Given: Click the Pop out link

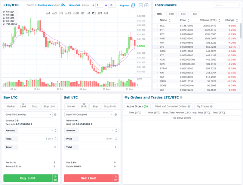Looking at the screenshot, I should tap(124, 6).
